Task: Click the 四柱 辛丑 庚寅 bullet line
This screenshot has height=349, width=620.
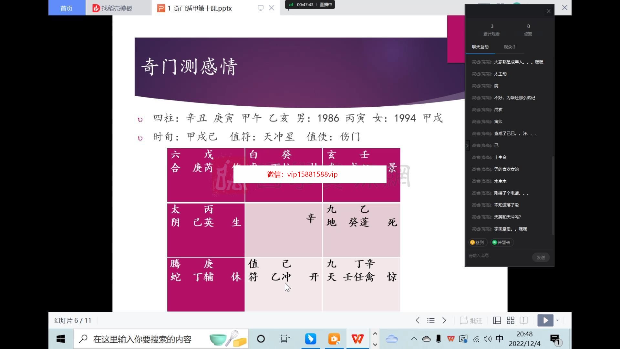Action: coord(298,118)
